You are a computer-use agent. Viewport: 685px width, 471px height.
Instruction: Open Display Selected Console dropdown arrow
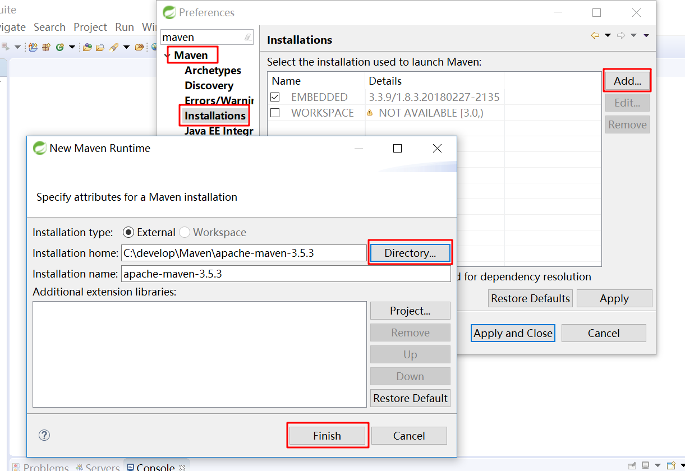658,465
